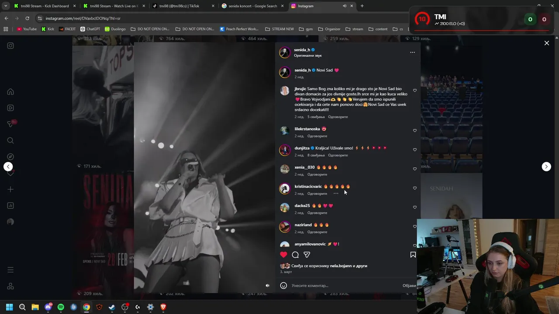Open comment options dots for kristinacicvaric

pyautogui.click(x=336, y=194)
